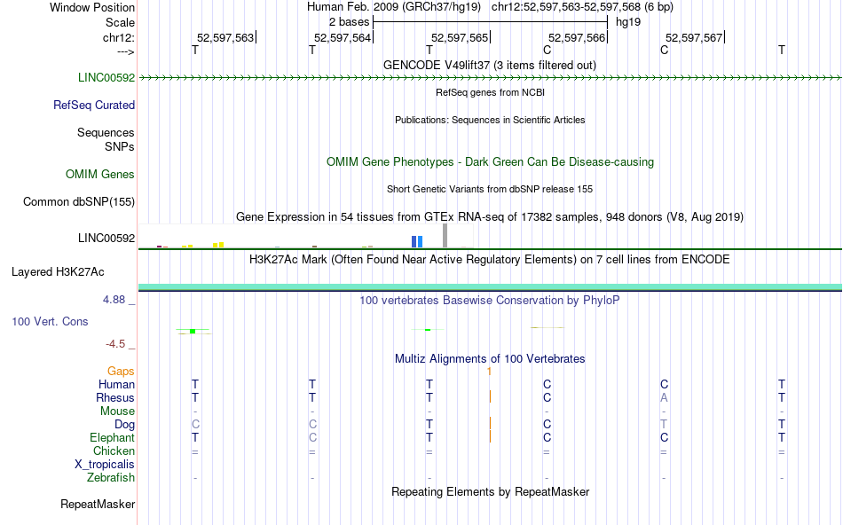
Task: Select the X_tropicalis species label
Action: (105, 465)
